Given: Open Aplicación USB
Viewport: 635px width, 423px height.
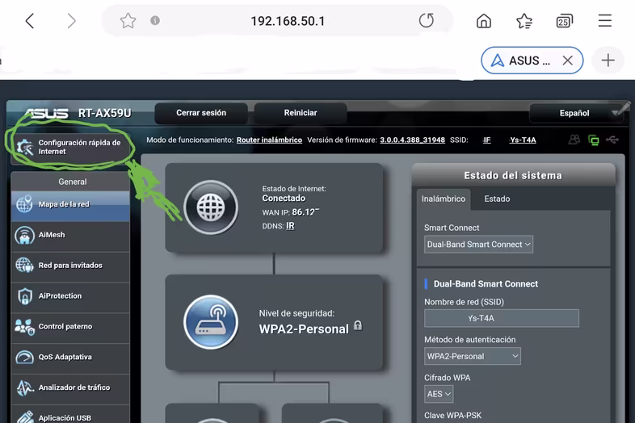Looking at the screenshot, I should [x=70, y=415].
